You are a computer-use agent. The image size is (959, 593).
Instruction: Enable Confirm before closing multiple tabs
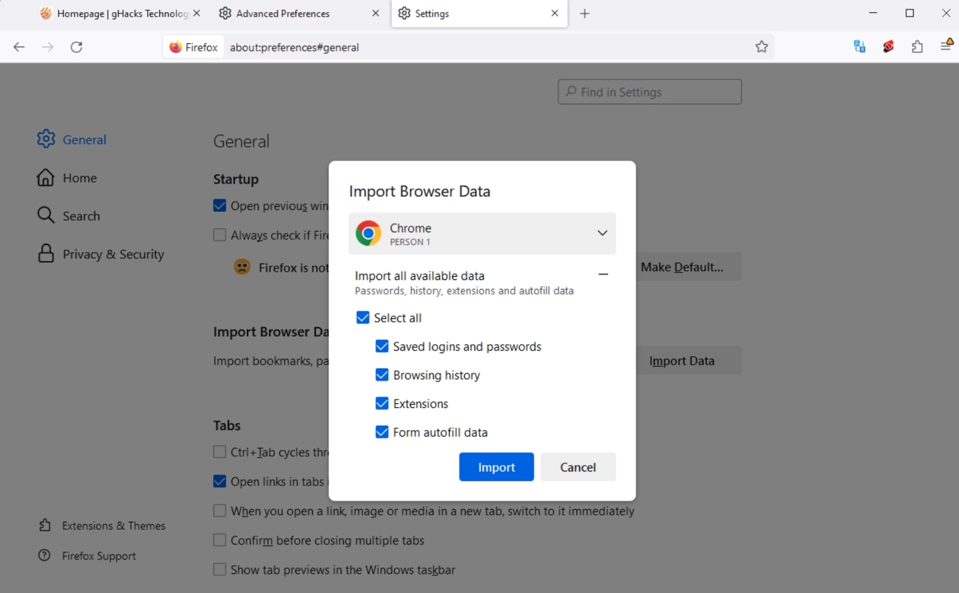tap(220, 540)
